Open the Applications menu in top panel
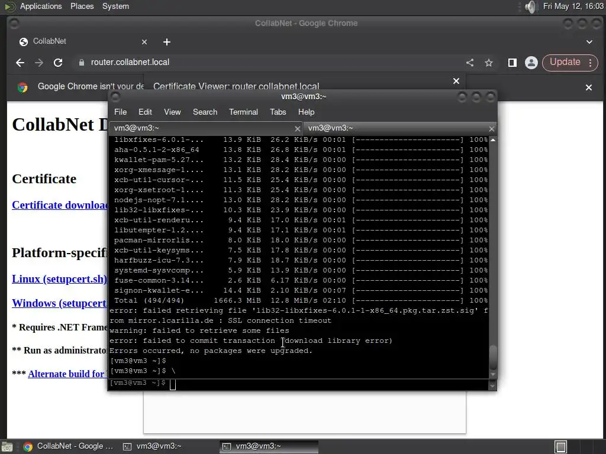 click(41, 7)
